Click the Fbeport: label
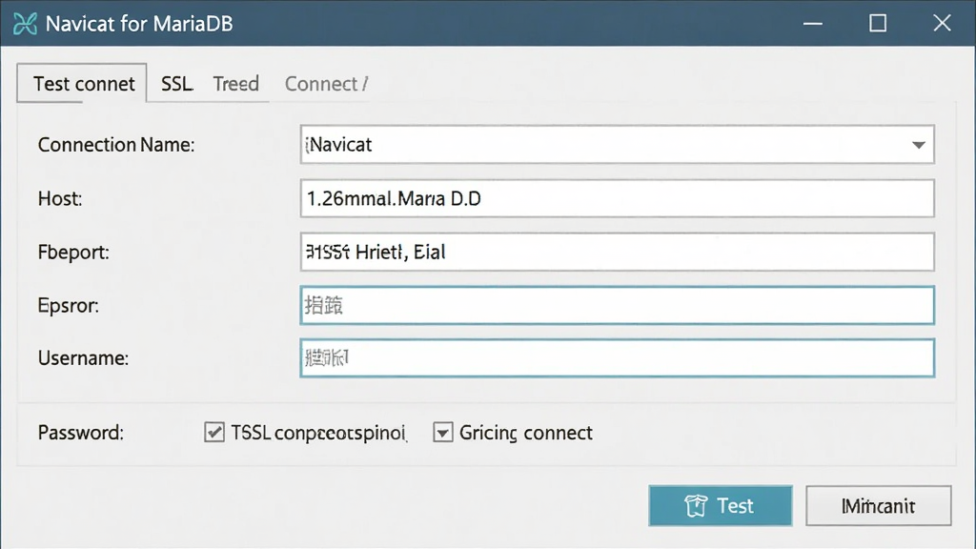 [73, 252]
